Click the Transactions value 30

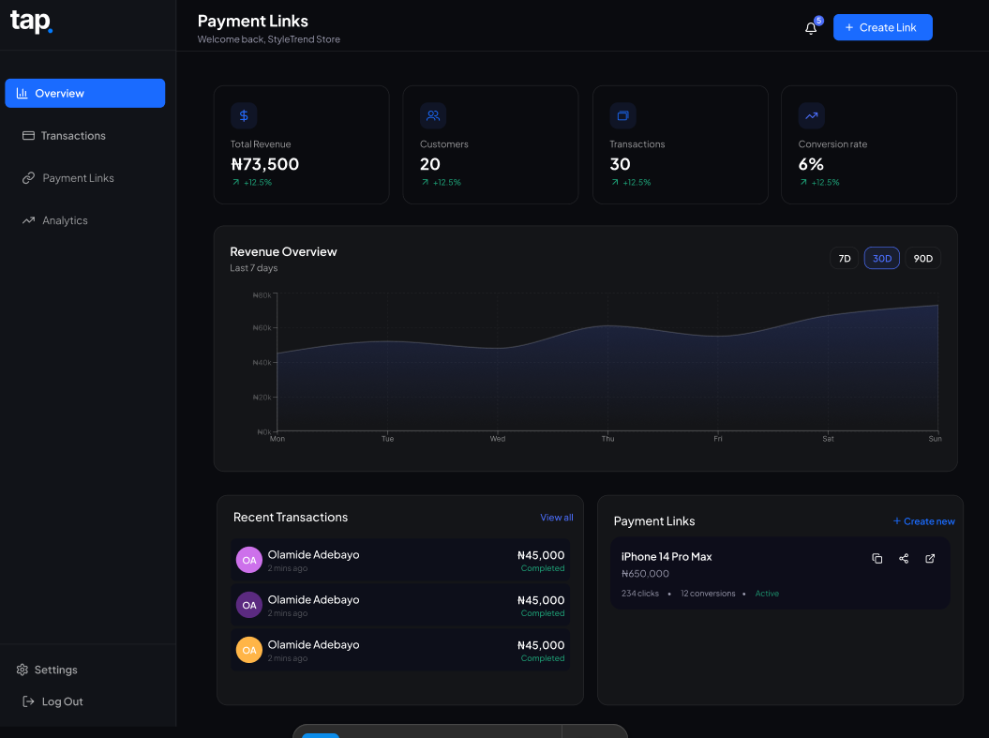coord(620,165)
